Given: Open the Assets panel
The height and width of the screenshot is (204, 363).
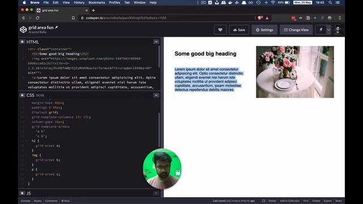Looking at the screenshot, I should [x=37, y=201].
